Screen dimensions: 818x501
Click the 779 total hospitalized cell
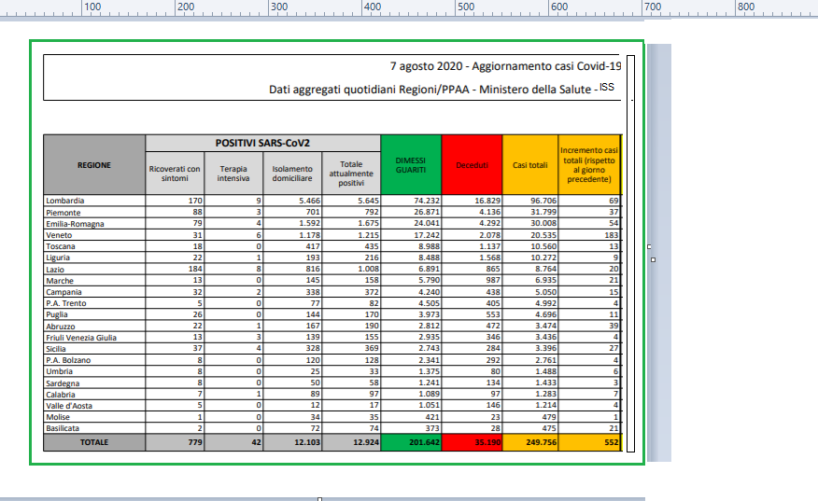(175, 442)
